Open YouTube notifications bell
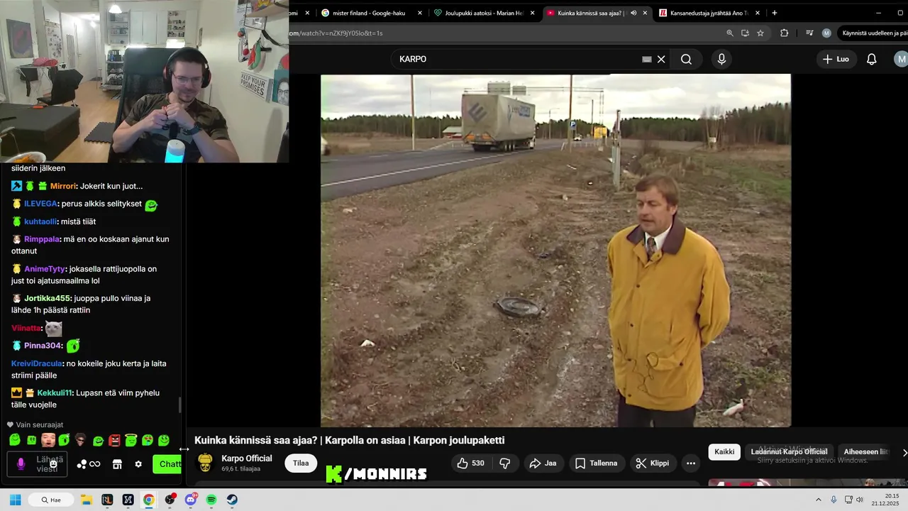This screenshot has height=511, width=908. click(871, 59)
